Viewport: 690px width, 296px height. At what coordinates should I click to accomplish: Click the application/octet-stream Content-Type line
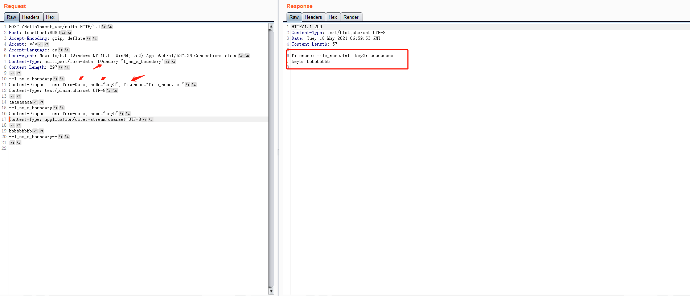coord(81,119)
